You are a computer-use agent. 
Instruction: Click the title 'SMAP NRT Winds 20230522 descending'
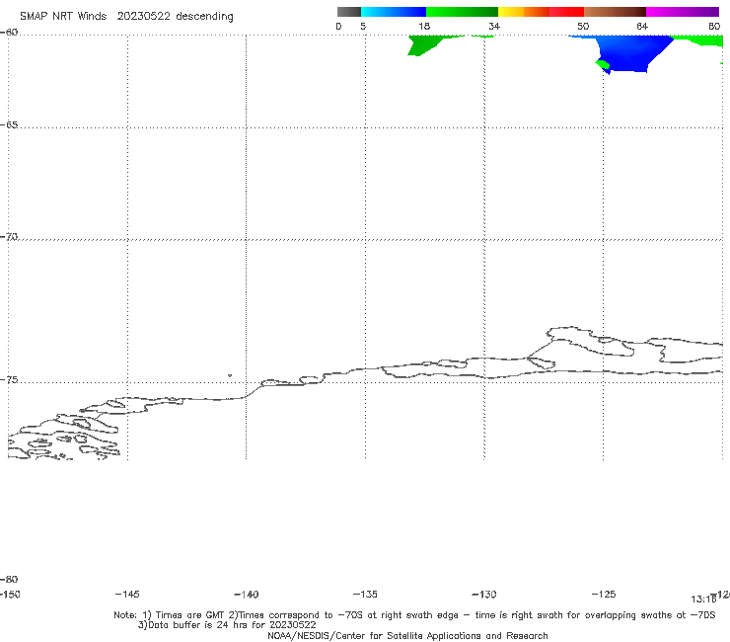pos(126,17)
